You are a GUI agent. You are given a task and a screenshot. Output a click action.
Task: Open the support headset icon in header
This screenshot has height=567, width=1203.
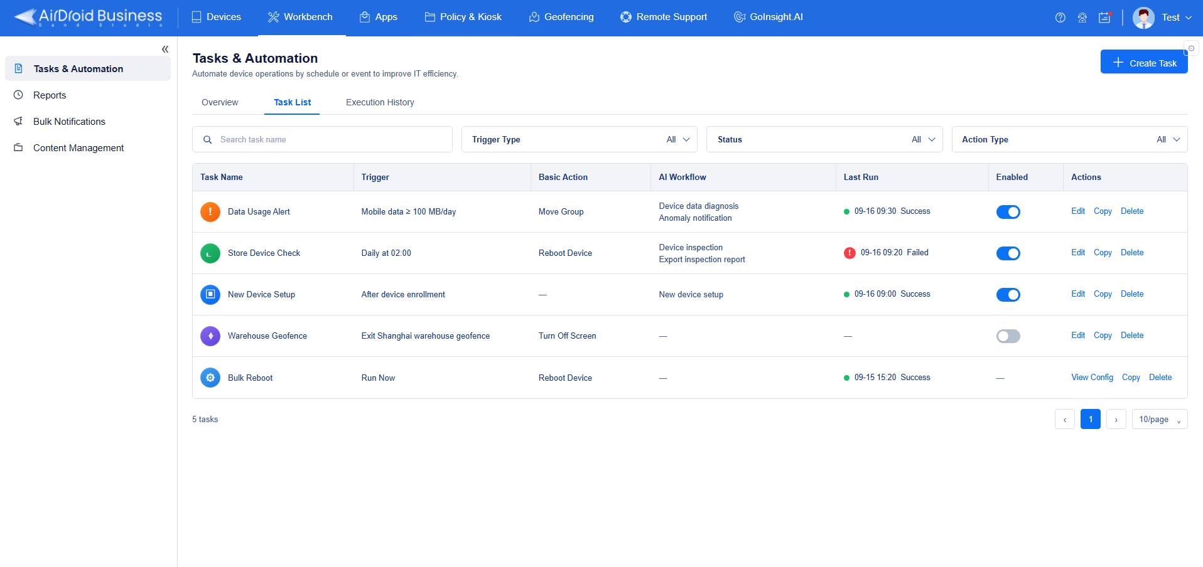point(1082,18)
